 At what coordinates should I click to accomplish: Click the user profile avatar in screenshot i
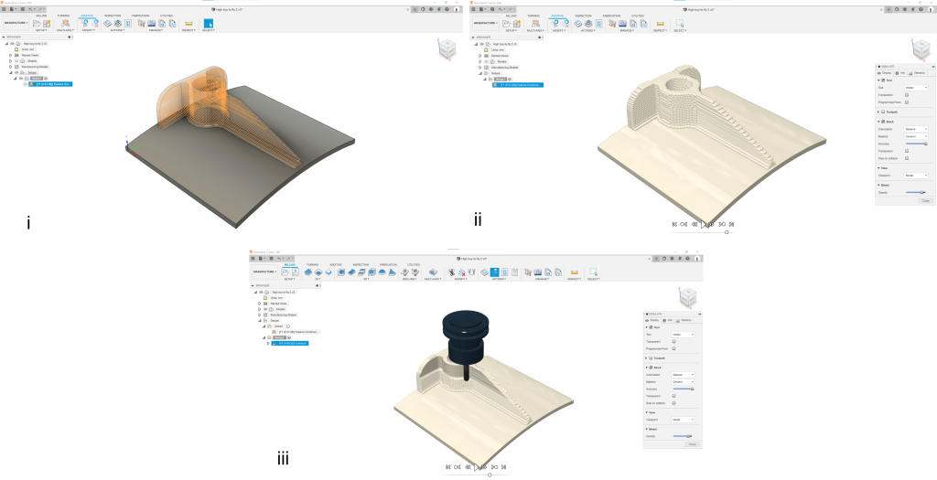click(457, 9)
